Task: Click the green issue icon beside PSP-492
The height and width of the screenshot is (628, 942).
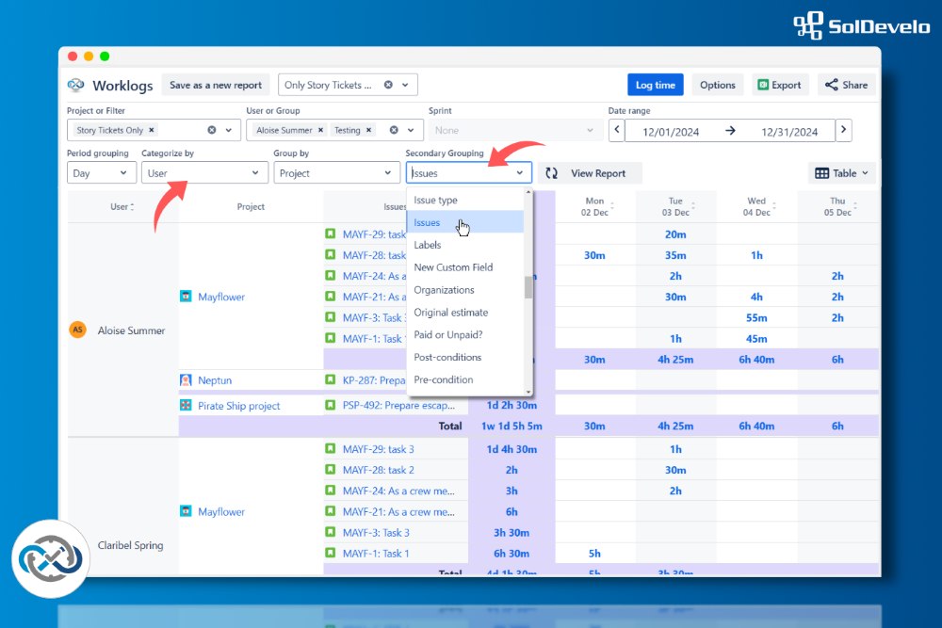Action: [330, 405]
